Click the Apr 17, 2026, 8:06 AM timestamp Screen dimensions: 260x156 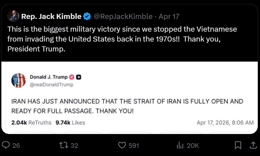225,123
